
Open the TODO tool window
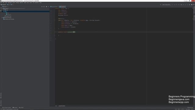coord(21,108)
